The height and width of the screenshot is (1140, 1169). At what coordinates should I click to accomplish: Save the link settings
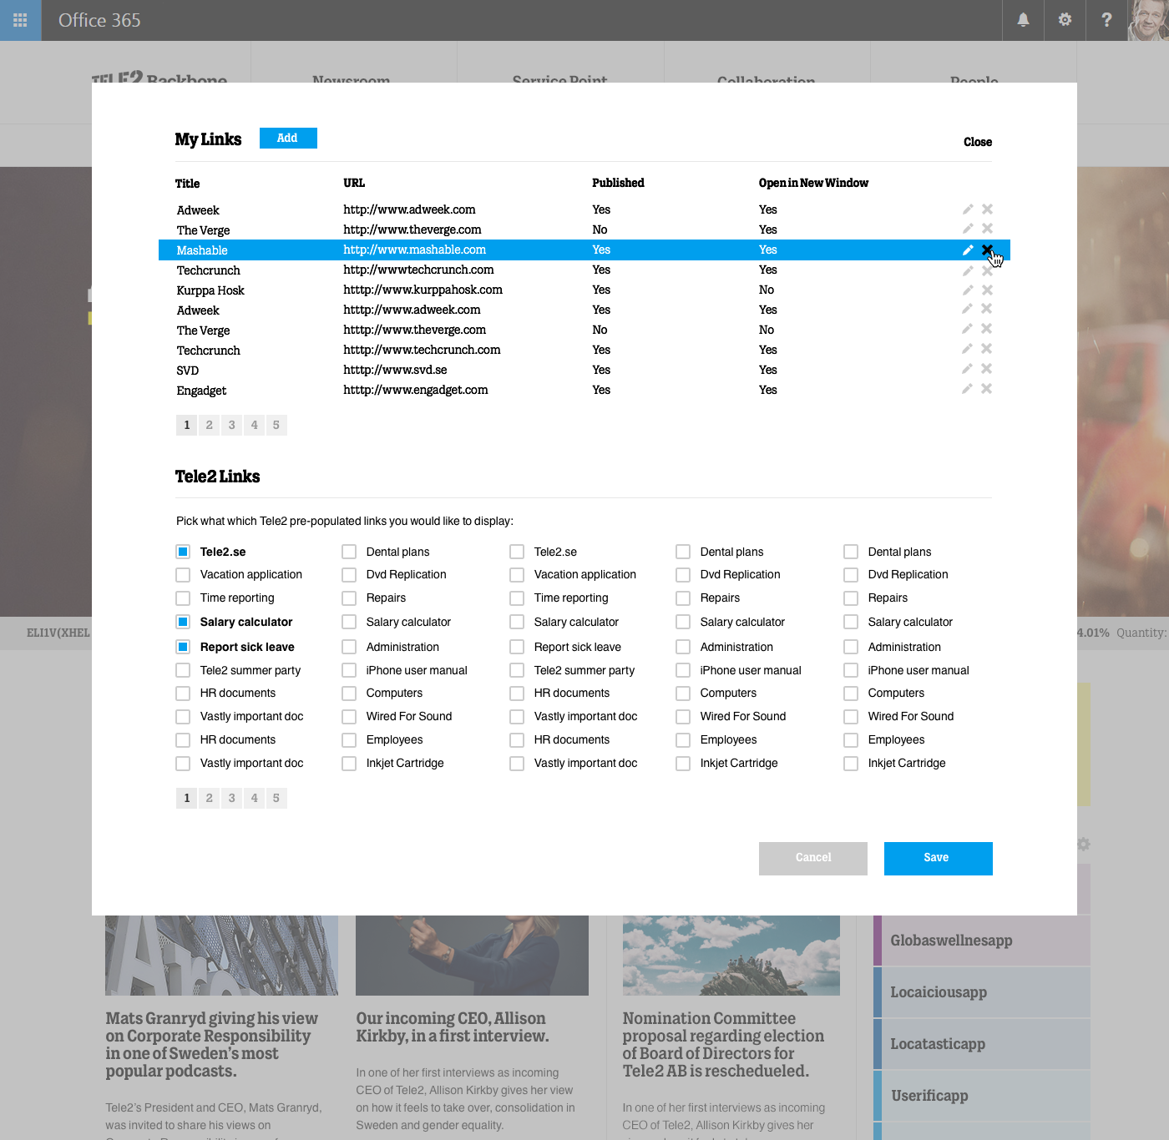tap(939, 858)
